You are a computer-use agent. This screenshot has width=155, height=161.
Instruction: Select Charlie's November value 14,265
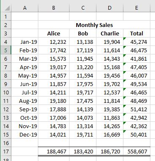(110, 126)
